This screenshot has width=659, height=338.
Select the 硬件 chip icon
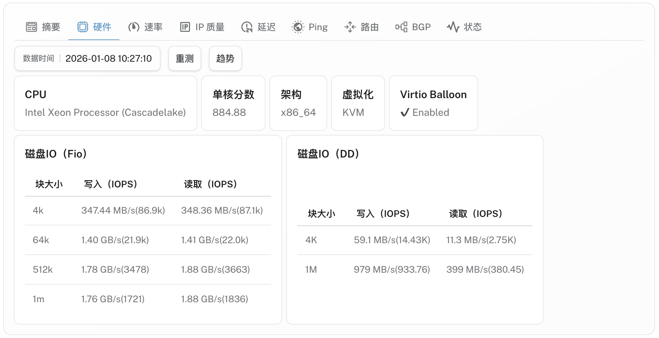click(x=83, y=27)
